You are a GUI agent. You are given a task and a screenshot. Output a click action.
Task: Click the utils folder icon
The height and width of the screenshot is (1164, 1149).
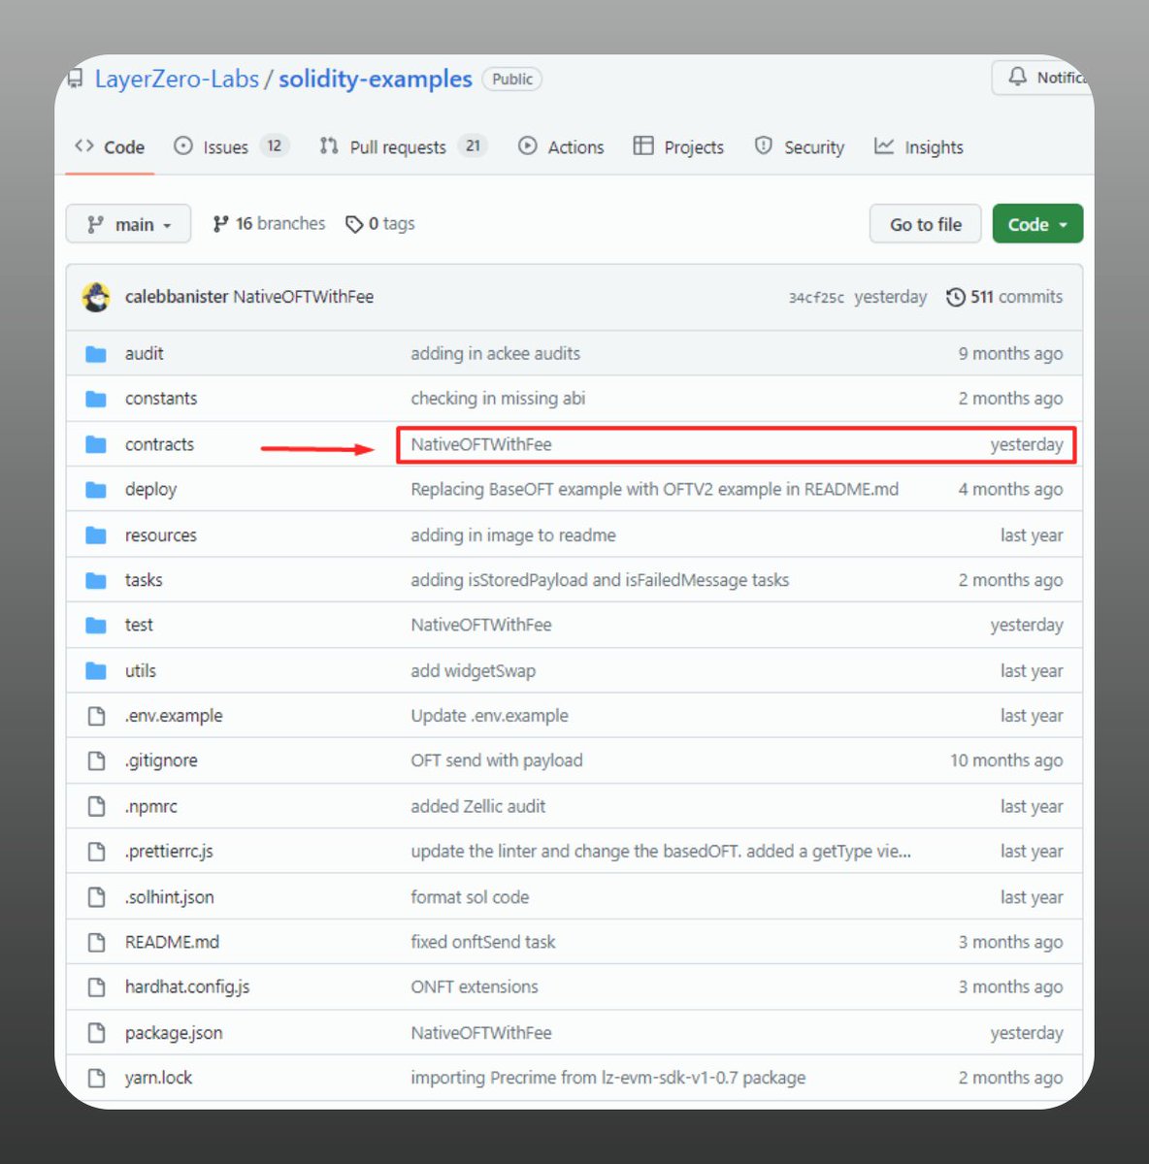(x=96, y=671)
